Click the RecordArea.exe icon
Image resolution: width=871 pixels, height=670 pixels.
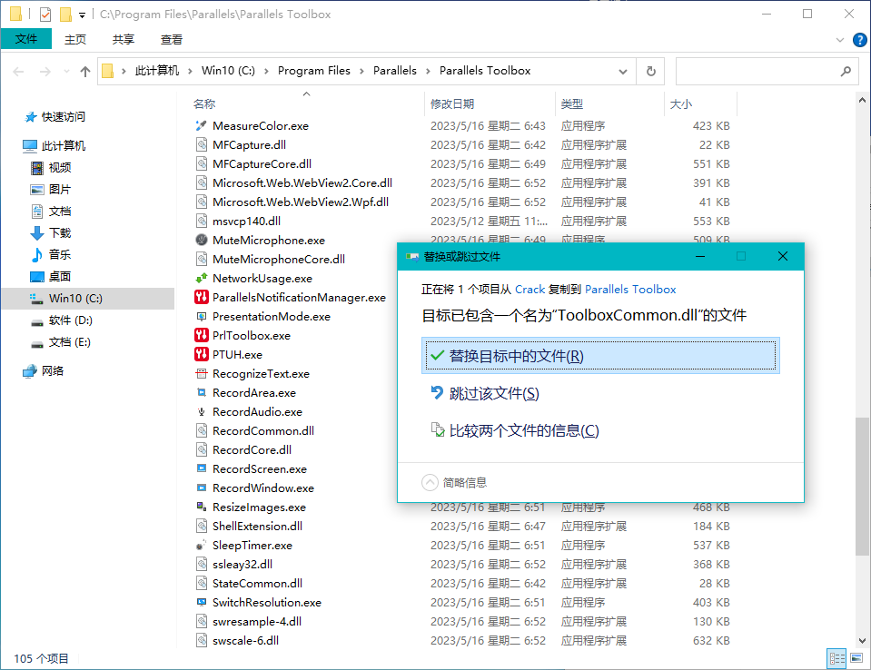201,392
